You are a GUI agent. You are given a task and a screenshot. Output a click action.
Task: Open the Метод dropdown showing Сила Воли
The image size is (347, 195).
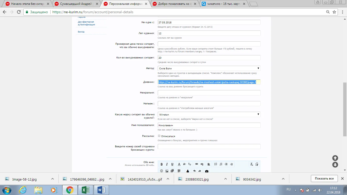pyautogui.click(x=209, y=68)
